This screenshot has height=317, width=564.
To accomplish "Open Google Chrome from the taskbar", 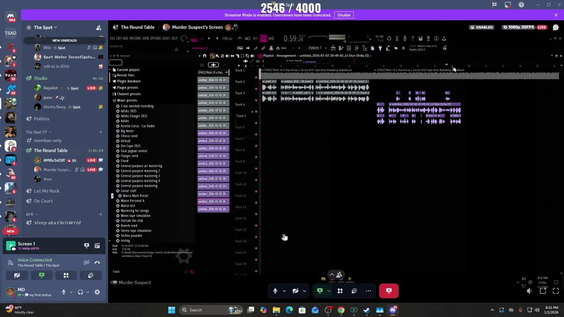I will point(341,310).
